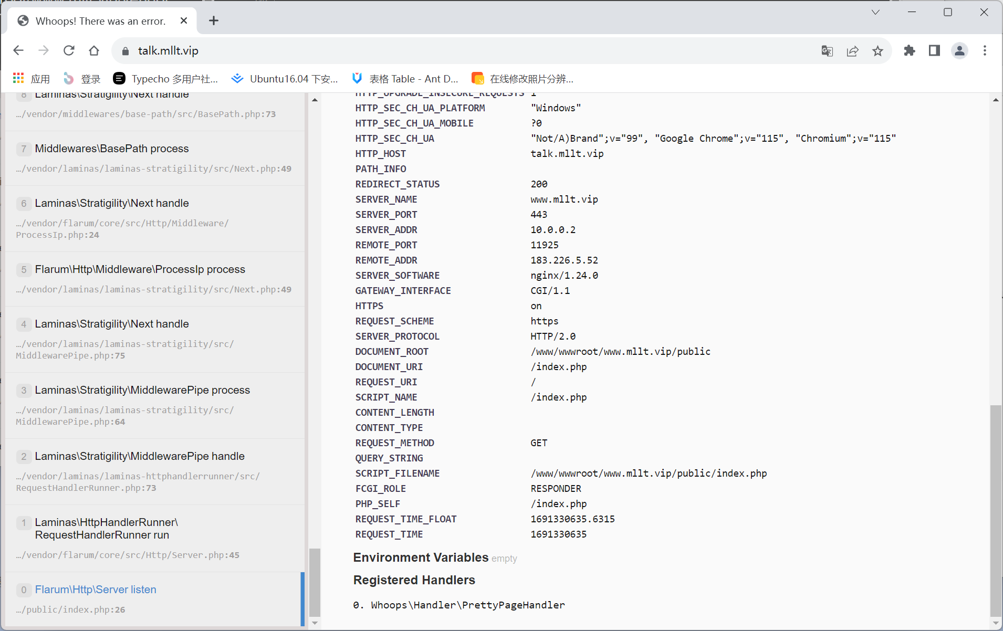
Task: Select stack frame 7 Middlewares\BasePath process
Action: tap(155, 158)
